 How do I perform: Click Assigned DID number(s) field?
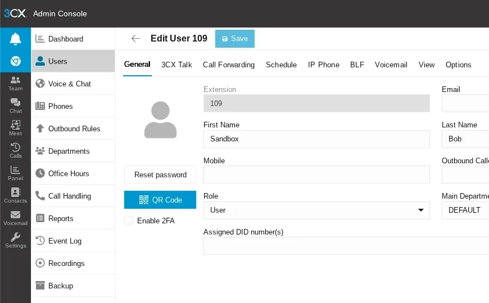(346, 246)
